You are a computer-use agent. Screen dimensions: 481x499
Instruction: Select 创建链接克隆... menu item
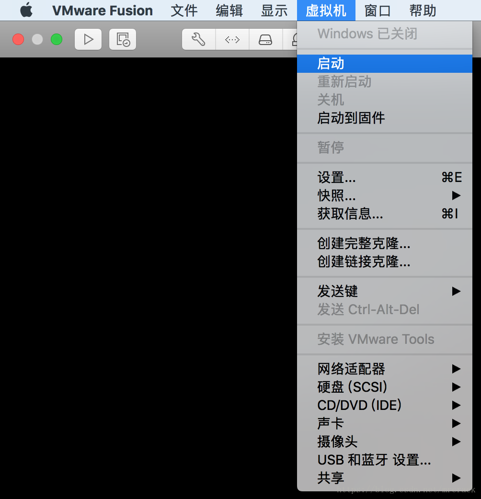click(385, 261)
